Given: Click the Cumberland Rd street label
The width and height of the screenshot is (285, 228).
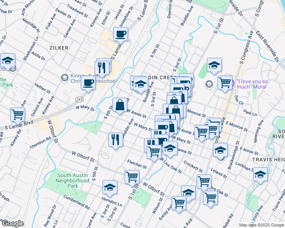Looking at the screenshot, I should coord(77,202).
